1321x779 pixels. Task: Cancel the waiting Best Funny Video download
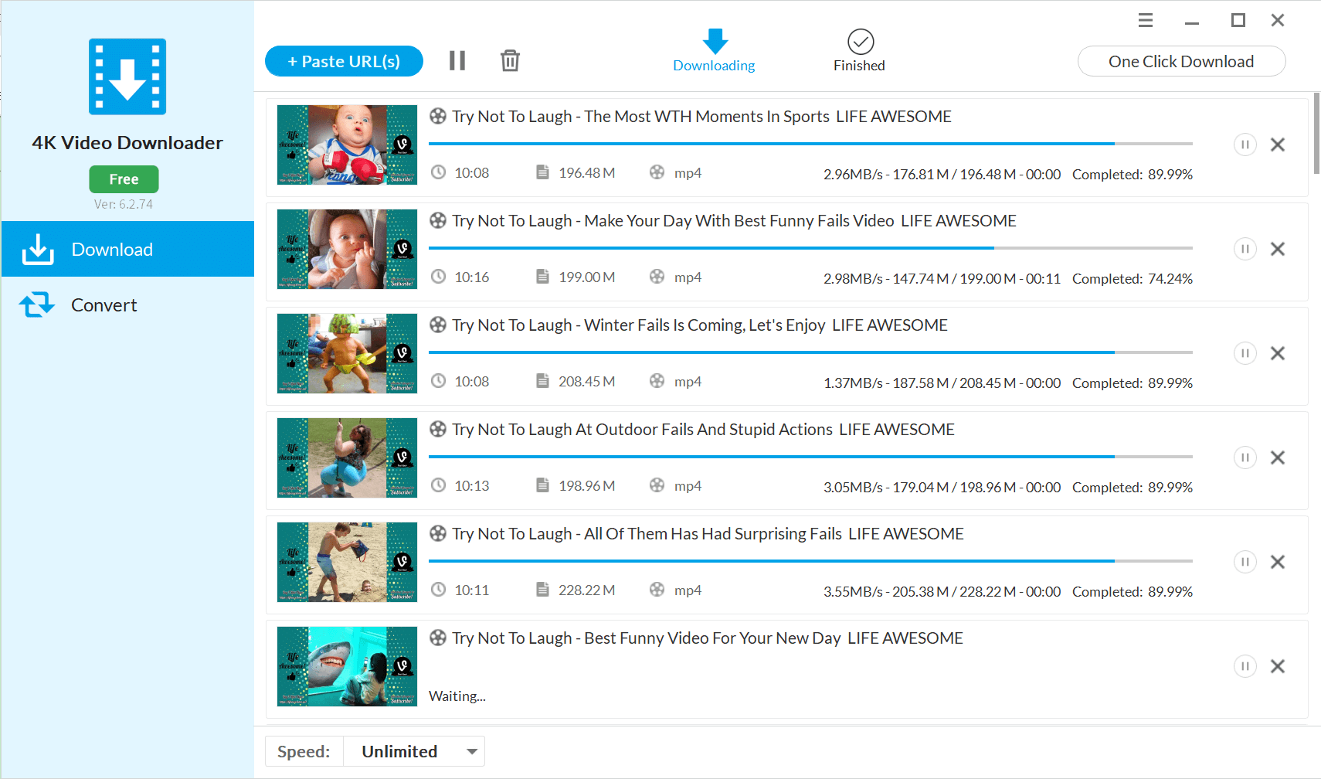click(1279, 665)
